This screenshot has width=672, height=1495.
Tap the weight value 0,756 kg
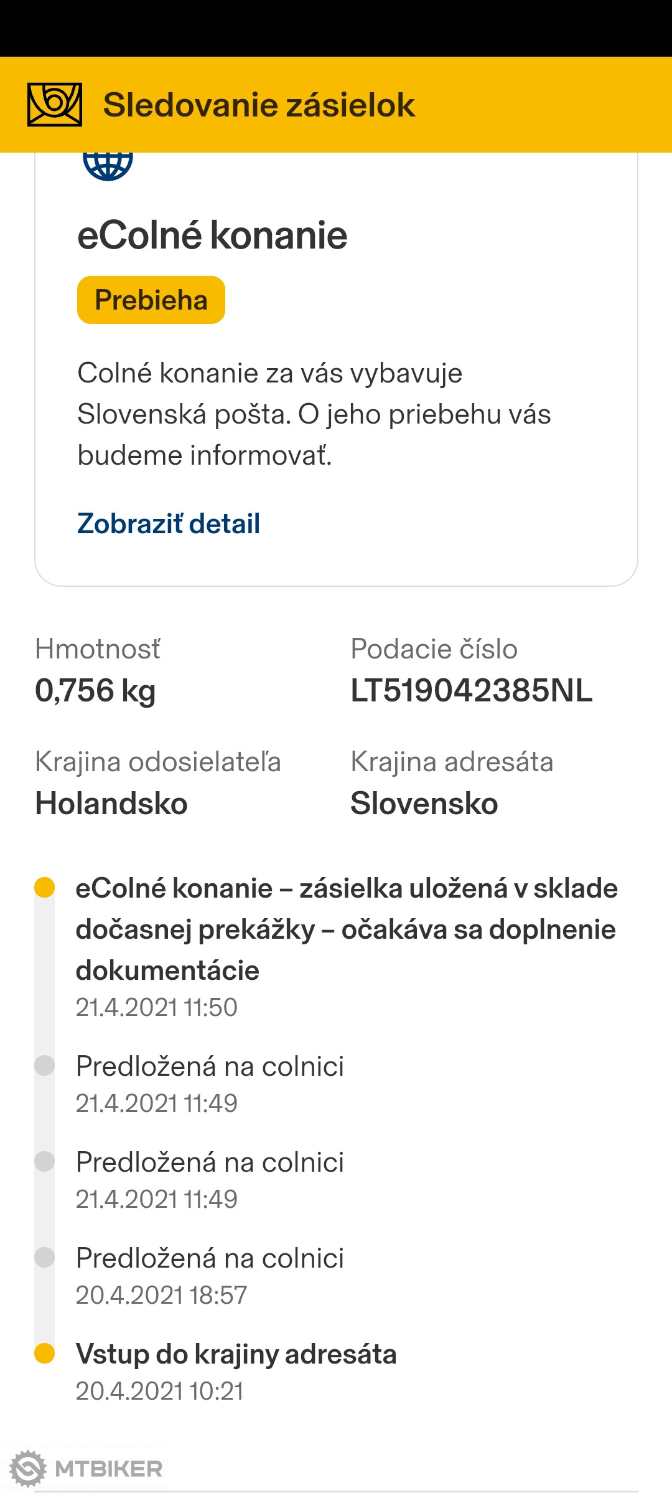pyautogui.click(x=95, y=691)
